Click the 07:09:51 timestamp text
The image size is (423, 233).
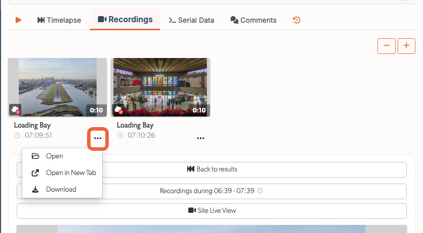click(x=38, y=135)
